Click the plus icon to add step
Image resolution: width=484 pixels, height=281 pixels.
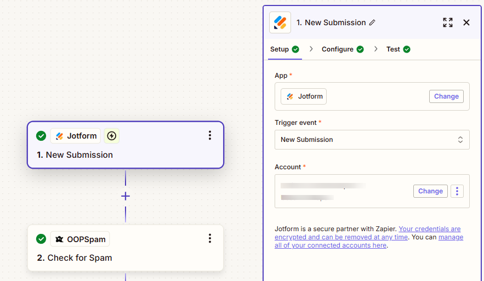pos(126,196)
